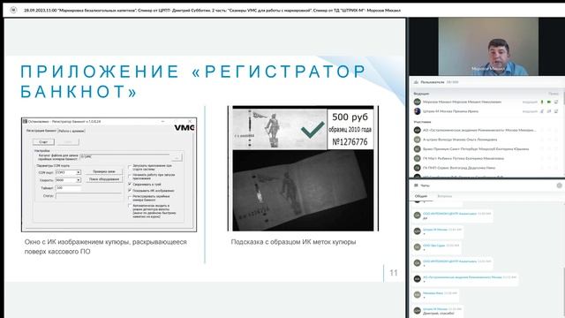Click the Таймаут input field
The width and height of the screenshot is (565, 318).
[68, 188]
